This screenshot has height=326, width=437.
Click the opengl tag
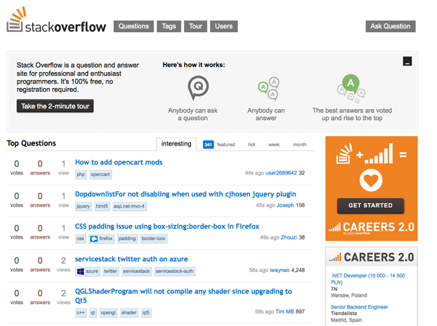click(108, 313)
